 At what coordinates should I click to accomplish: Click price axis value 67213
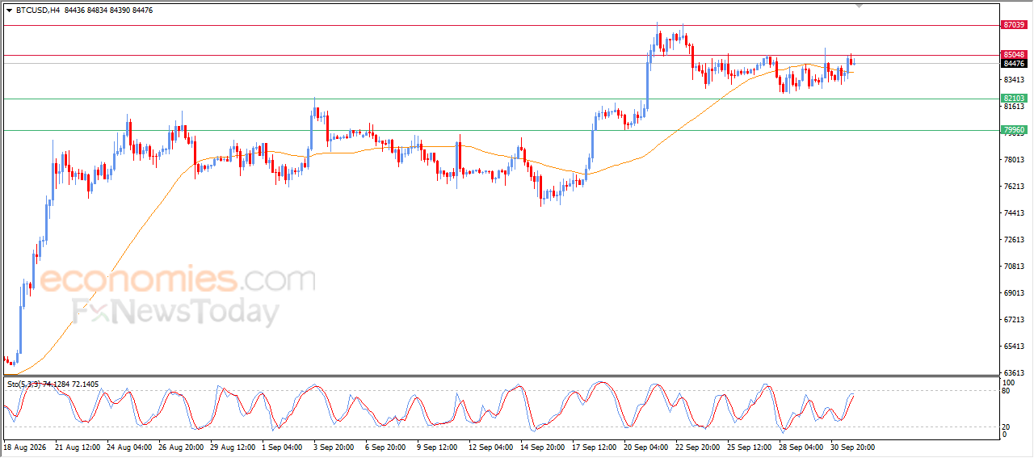1014,320
